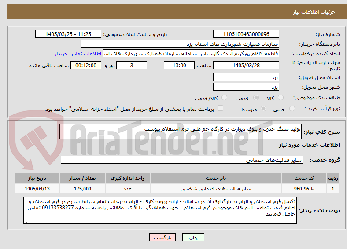Click the اطلاعات خدمات مورد نیاز section heading
Screen dimensions: 347x249
tap(309, 145)
